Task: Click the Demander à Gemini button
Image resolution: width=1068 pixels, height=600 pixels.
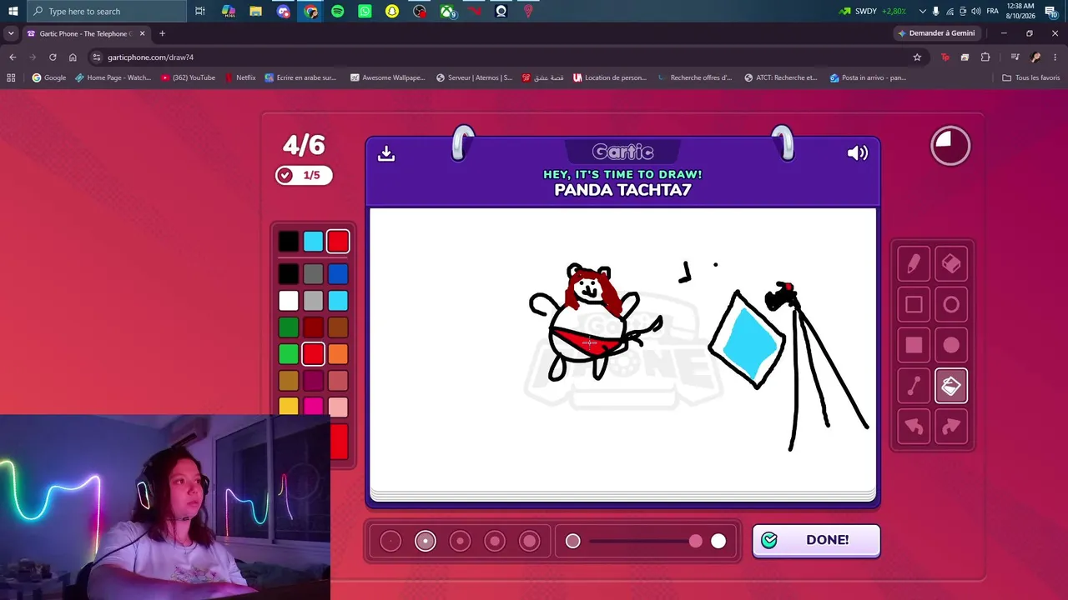Action: click(935, 33)
